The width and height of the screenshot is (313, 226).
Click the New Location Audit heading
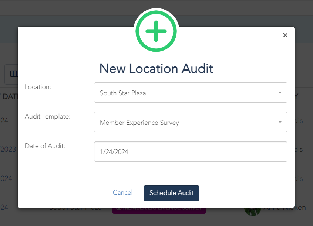click(156, 68)
